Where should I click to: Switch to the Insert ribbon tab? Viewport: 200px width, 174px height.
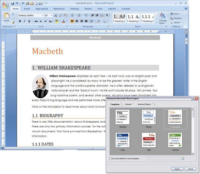click(x=27, y=9)
